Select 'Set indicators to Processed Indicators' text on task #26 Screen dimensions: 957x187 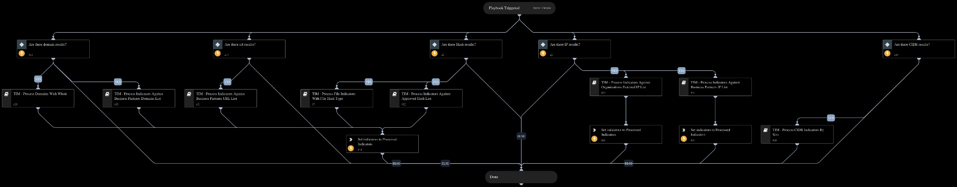621,132
